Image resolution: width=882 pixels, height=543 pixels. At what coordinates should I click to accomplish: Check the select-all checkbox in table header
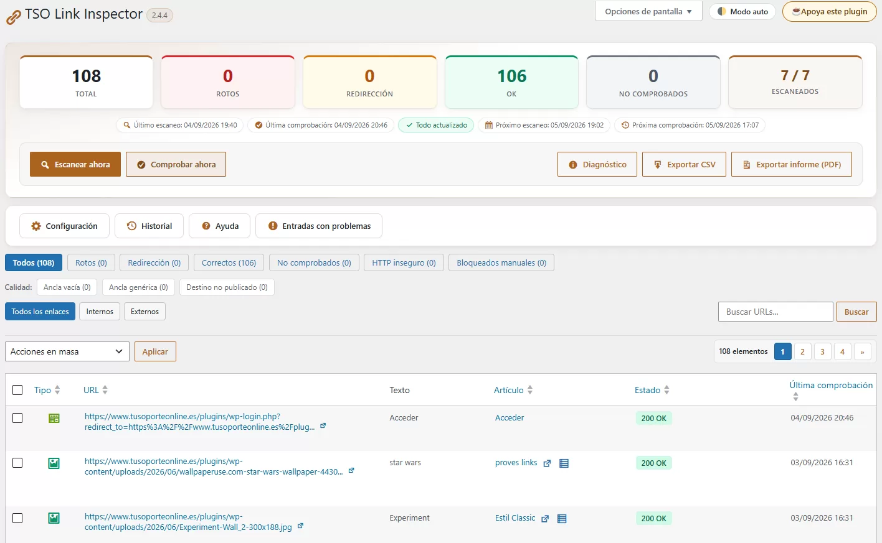pos(17,390)
